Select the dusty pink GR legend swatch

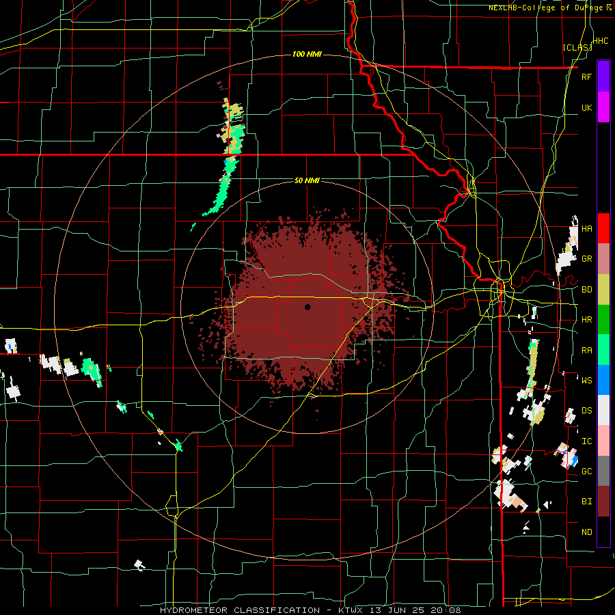click(603, 259)
